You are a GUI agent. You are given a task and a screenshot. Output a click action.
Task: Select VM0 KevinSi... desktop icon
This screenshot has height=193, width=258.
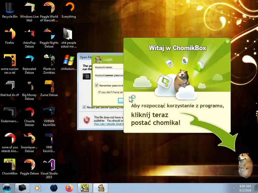[49, 143]
